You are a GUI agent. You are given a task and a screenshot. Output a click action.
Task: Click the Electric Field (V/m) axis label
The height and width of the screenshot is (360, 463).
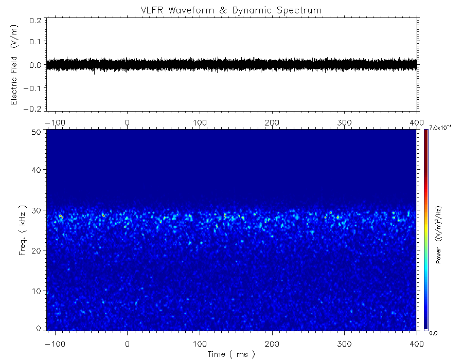pyautogui.click(x=15, y=65)
